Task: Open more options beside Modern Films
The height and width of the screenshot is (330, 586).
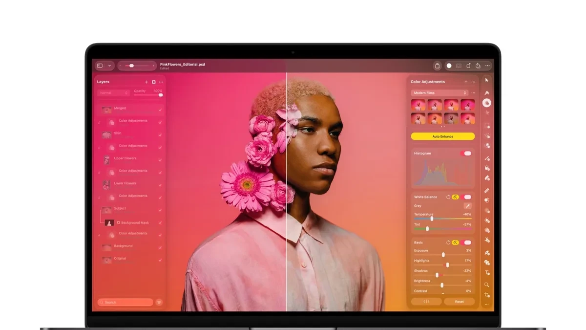Action: (473, 93)
